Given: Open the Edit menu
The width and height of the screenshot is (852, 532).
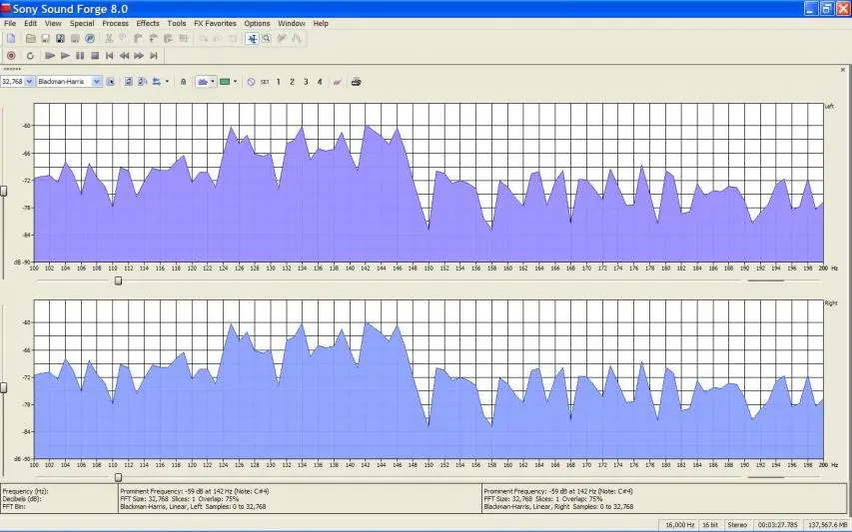Looking at the screenshot, I should tap(30, 23).
